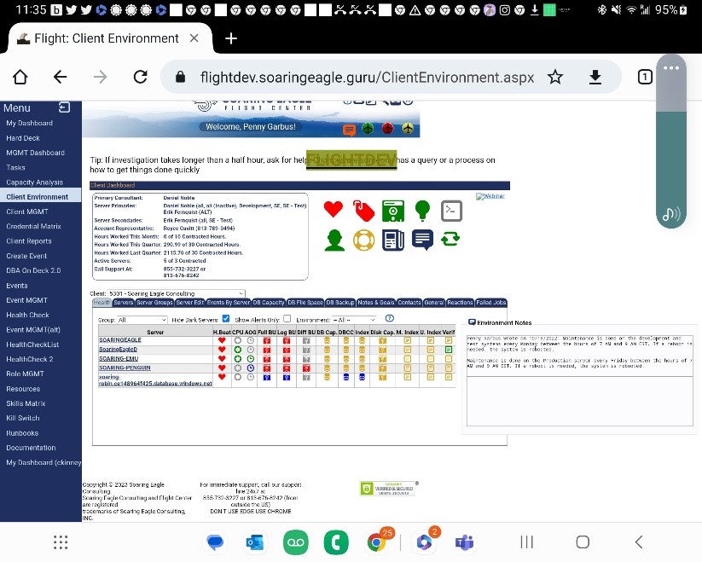
Task: Click the blue chat bubble icon
Action: pos(421,239)
